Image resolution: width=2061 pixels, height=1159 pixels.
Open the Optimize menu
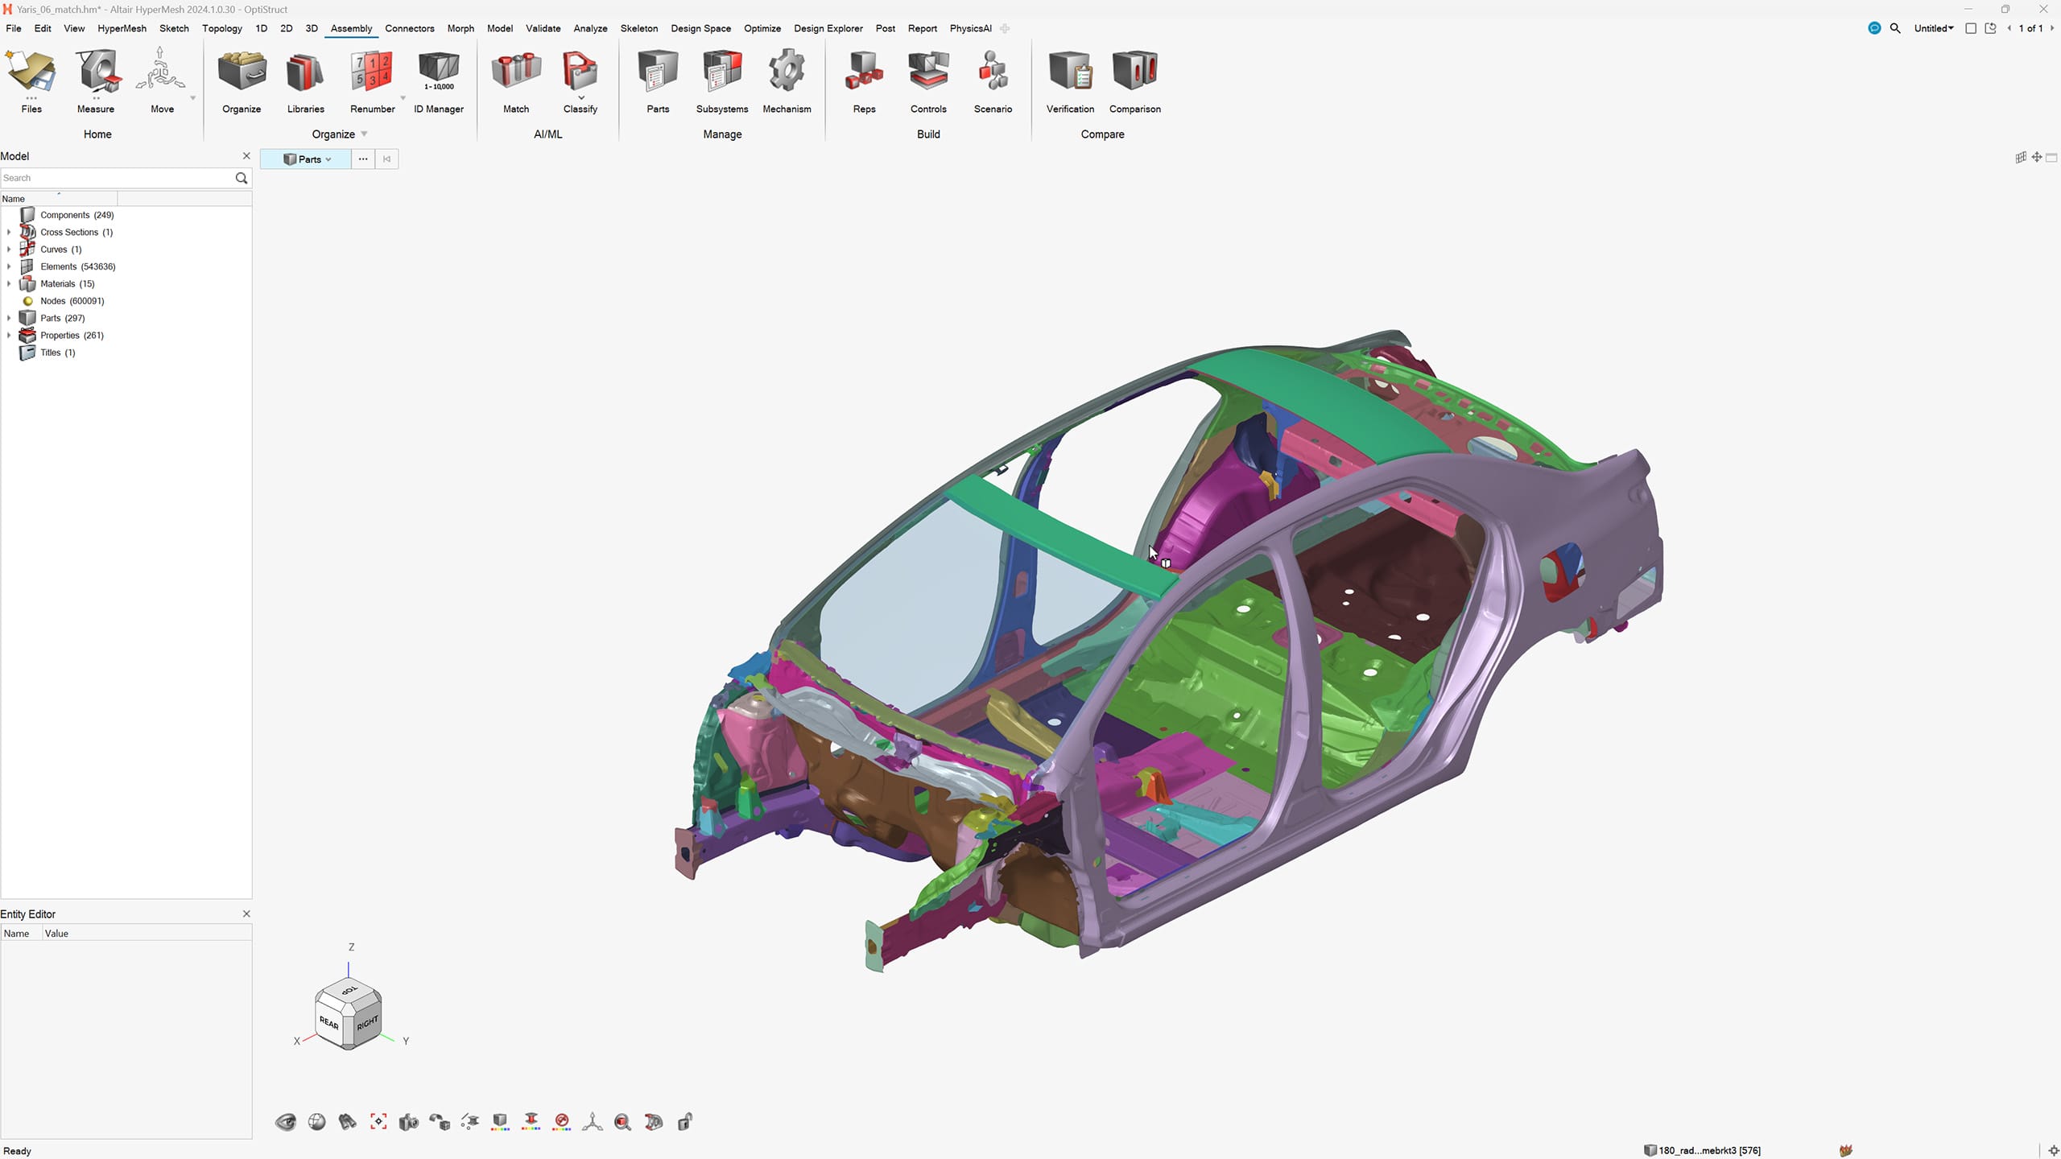[x=762, y=28]
